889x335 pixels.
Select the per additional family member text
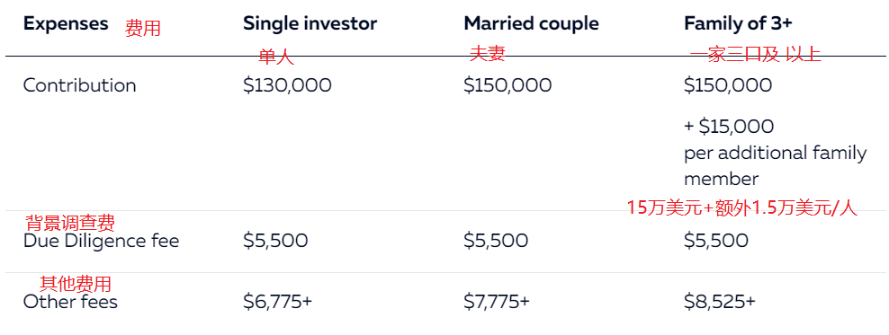[775, 166]
